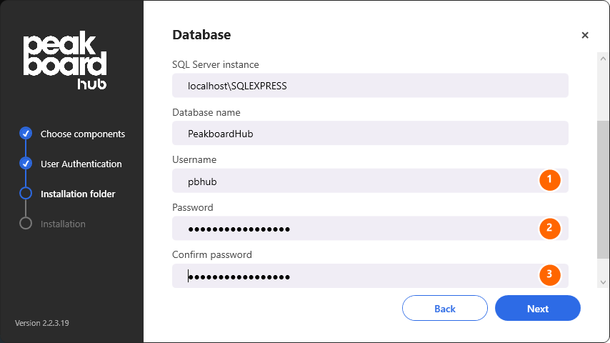This screenshot has width=610, height=343.
Task: Click the Username label
Action: pyautogui.click(x=194, y=159)
